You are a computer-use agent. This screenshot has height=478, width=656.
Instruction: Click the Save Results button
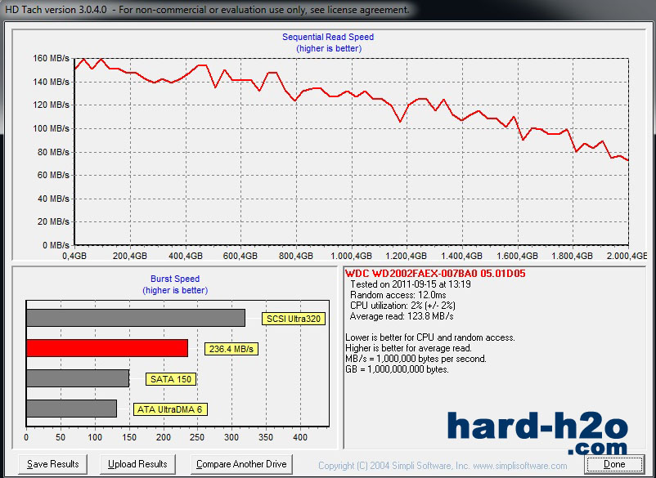[53, 464]
